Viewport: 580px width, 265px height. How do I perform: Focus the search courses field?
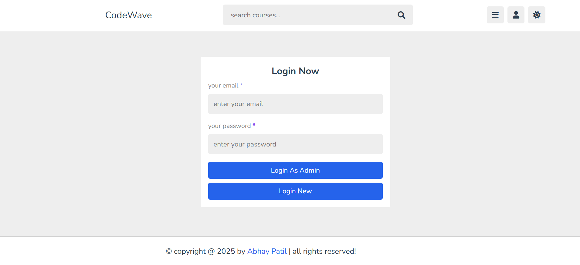[x=310, y=15]
